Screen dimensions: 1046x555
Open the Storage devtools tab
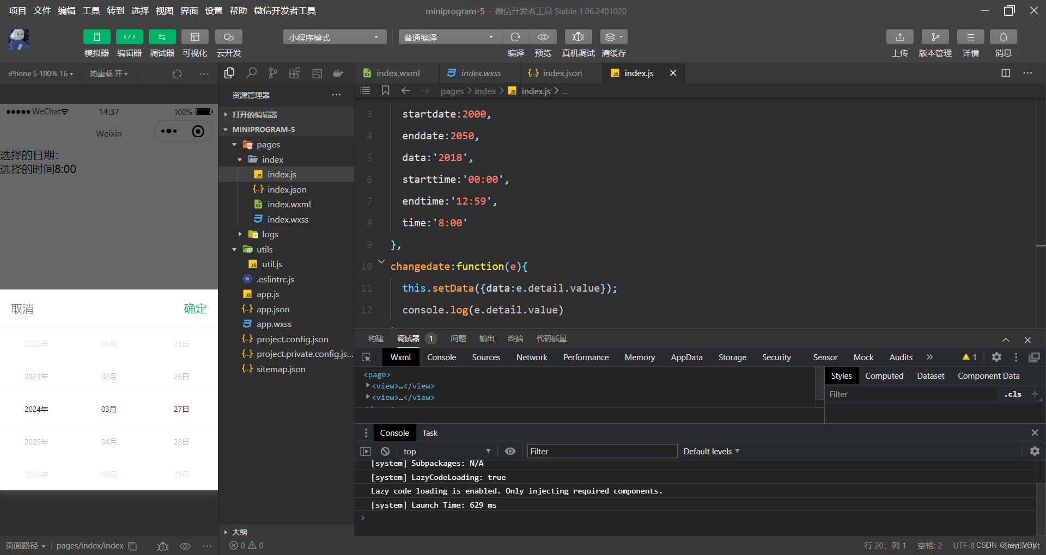pyautogui.click(x=732, y=357)
